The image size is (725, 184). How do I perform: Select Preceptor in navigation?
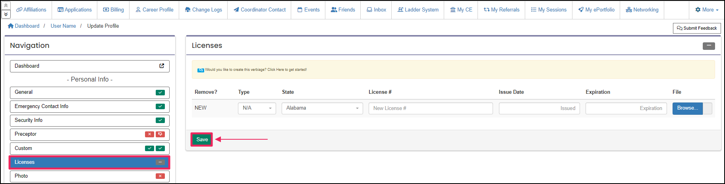[90, 135]
